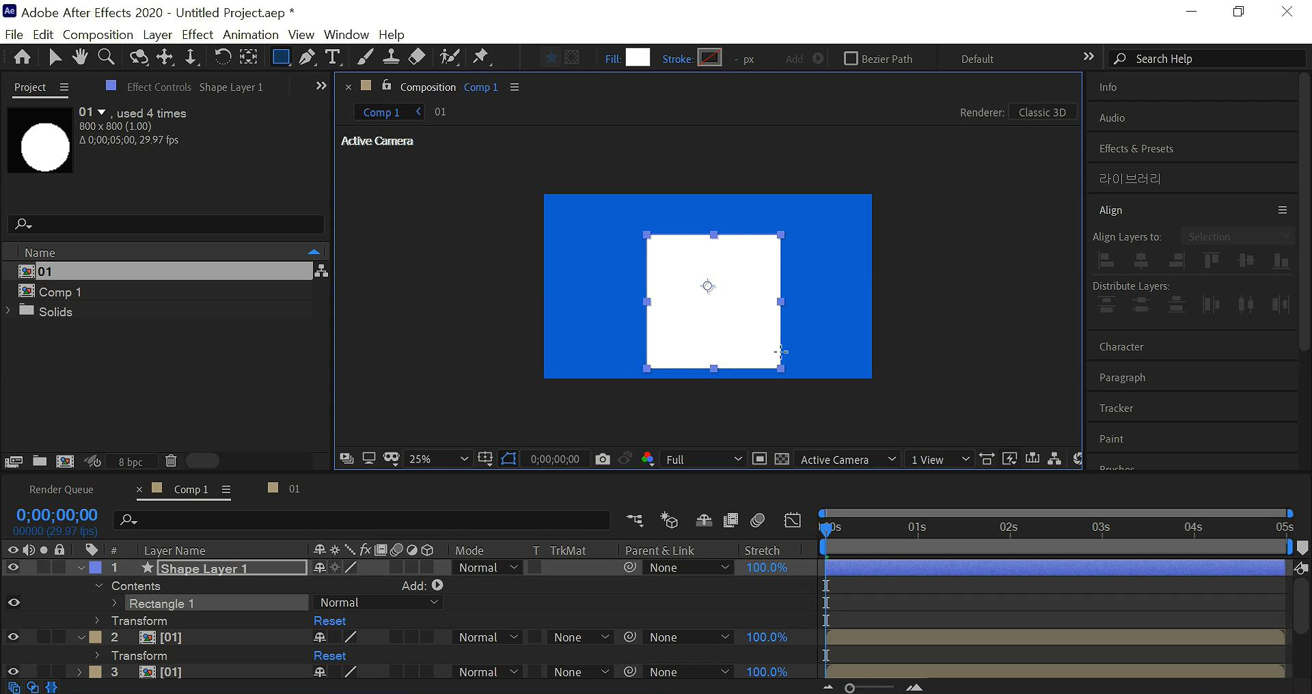Open the Effects & Presets panel
The image size is (1312, 694).
pos(1136,148)
